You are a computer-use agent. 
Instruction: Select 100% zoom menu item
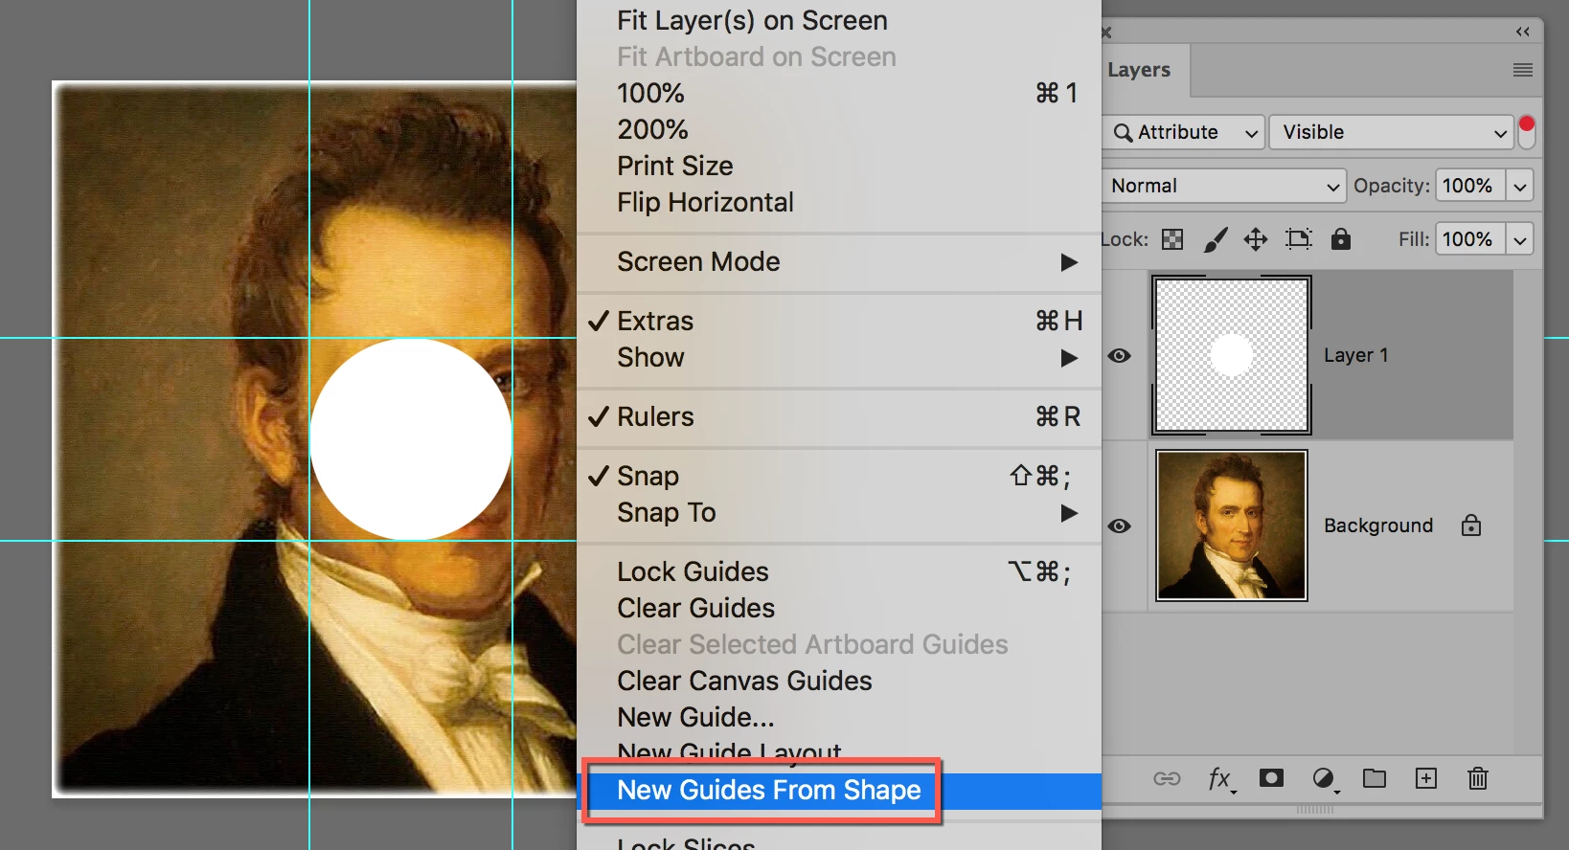pos(839,93)
